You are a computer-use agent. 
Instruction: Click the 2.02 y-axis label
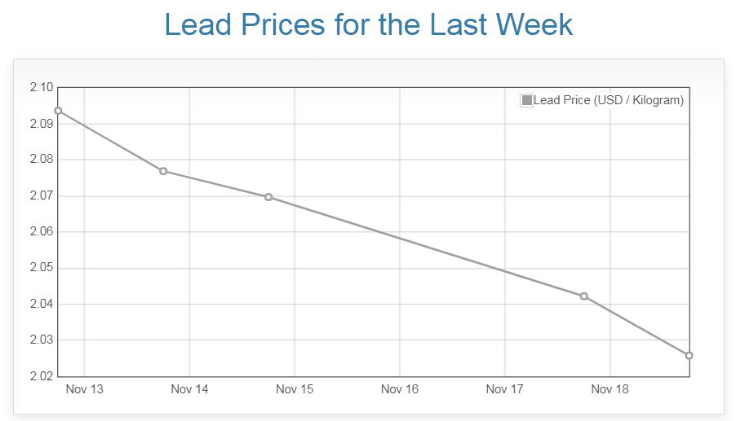pos(41,376)
